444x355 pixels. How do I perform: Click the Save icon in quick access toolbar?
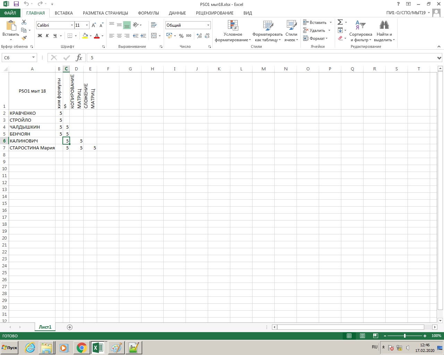(x=16, y=4)
